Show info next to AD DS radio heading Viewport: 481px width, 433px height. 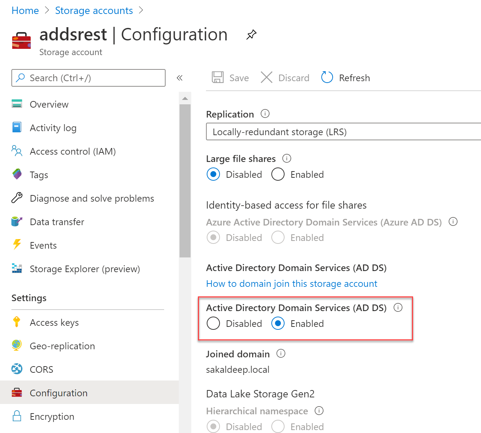pos(398,307)
